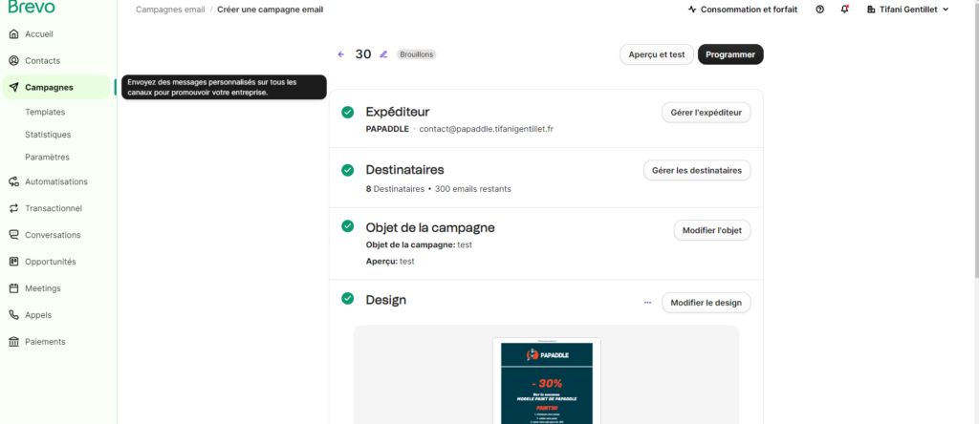Click the PAPADDLE email design thumbnail
This screenshot has width=979, height=424.
[x=546, y=382]
